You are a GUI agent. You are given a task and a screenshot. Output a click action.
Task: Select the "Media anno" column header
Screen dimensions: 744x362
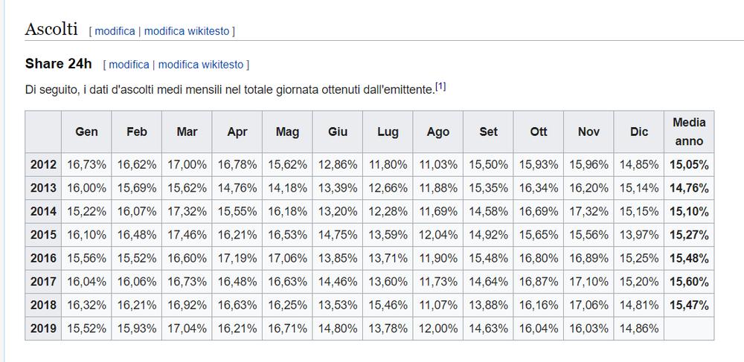[x=688, y=132]
